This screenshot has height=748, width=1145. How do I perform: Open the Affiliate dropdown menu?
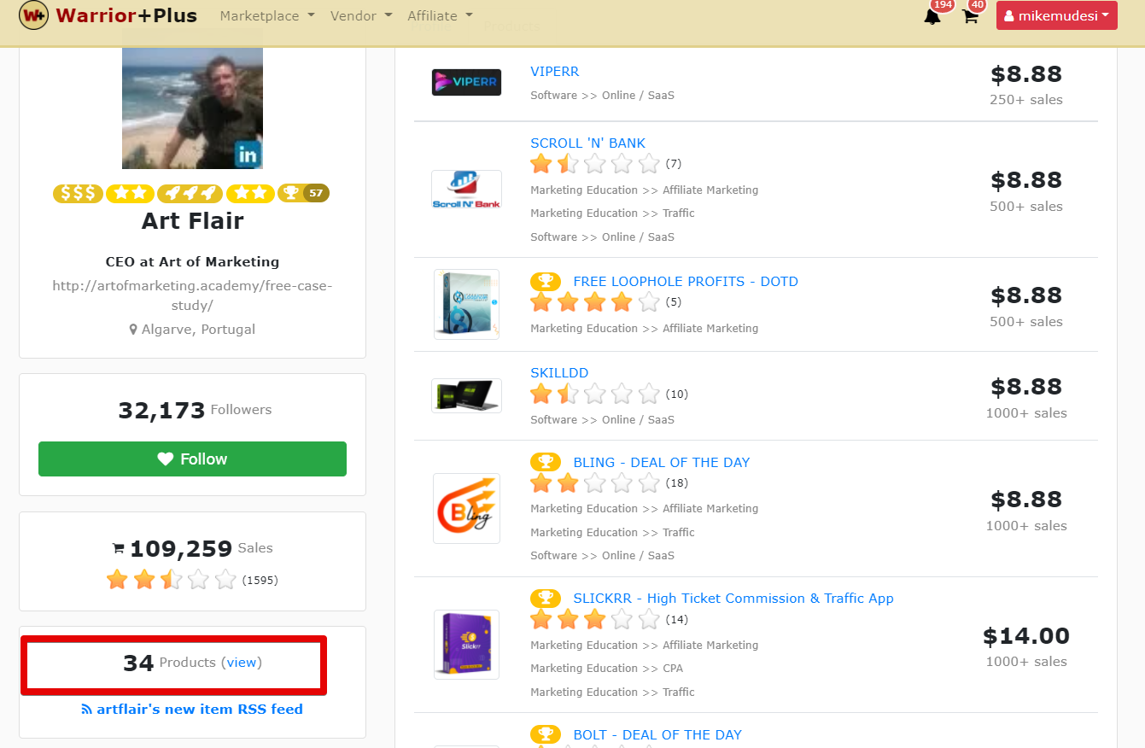coord(440,15)
